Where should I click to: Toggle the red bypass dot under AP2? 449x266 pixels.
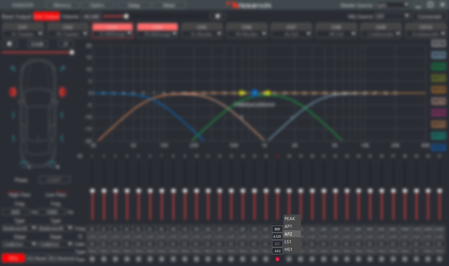pos(277,259)
